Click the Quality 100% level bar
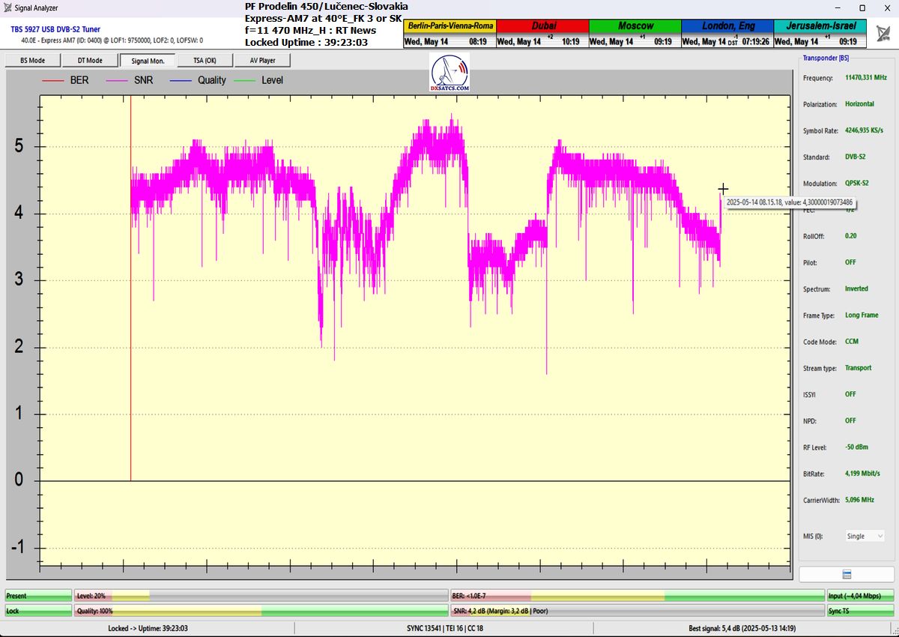The image size is (899, 637). point(261,611)
